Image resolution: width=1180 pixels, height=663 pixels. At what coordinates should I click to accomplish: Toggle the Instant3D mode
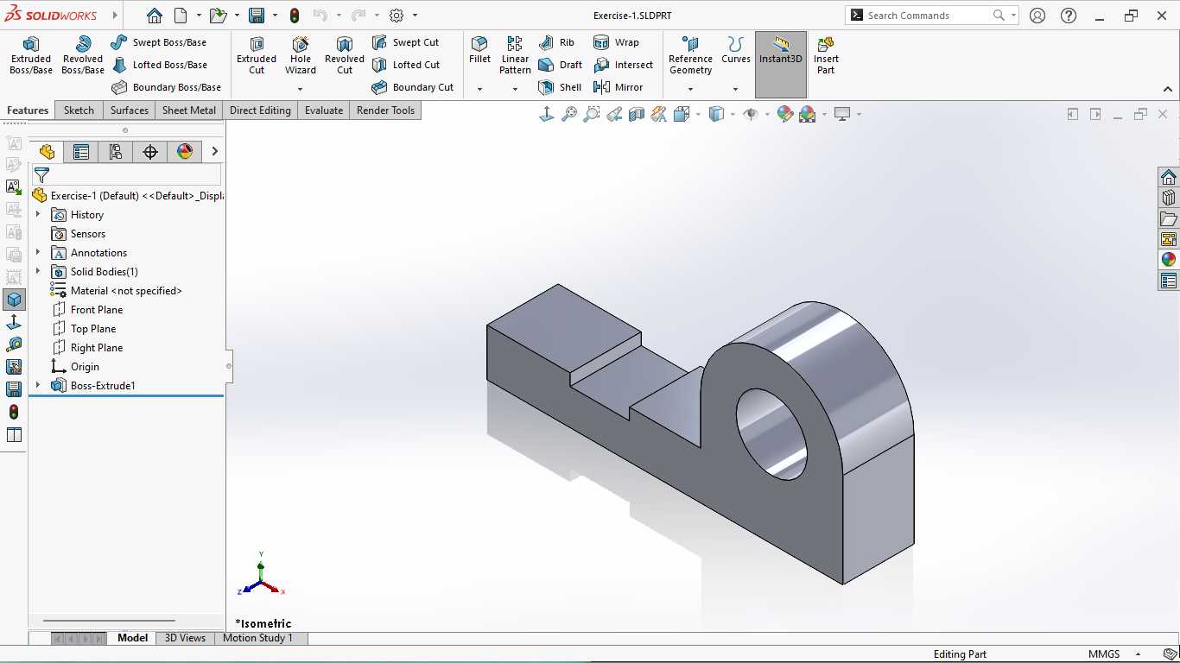781,65
